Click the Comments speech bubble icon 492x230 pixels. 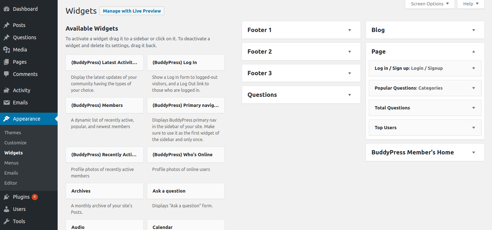pyautogui.click(x=6, y=74)
